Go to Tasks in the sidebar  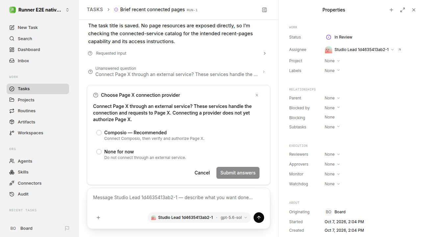click(x=38, y=89)
